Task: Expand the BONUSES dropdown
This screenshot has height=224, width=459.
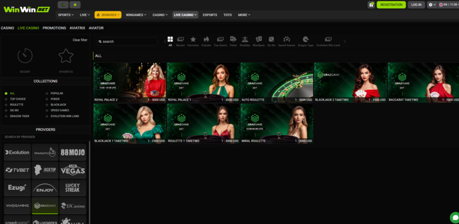Action: [x=108, y=15]
